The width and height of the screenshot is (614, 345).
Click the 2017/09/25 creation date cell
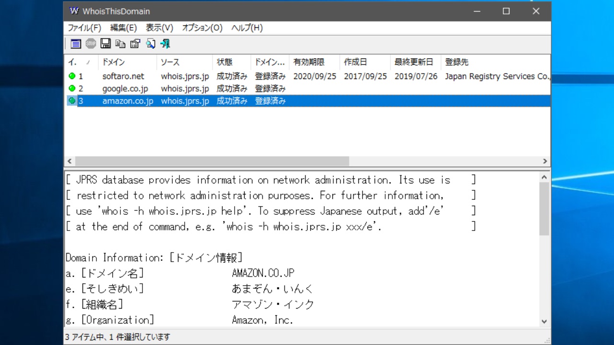tap(366, 76)
